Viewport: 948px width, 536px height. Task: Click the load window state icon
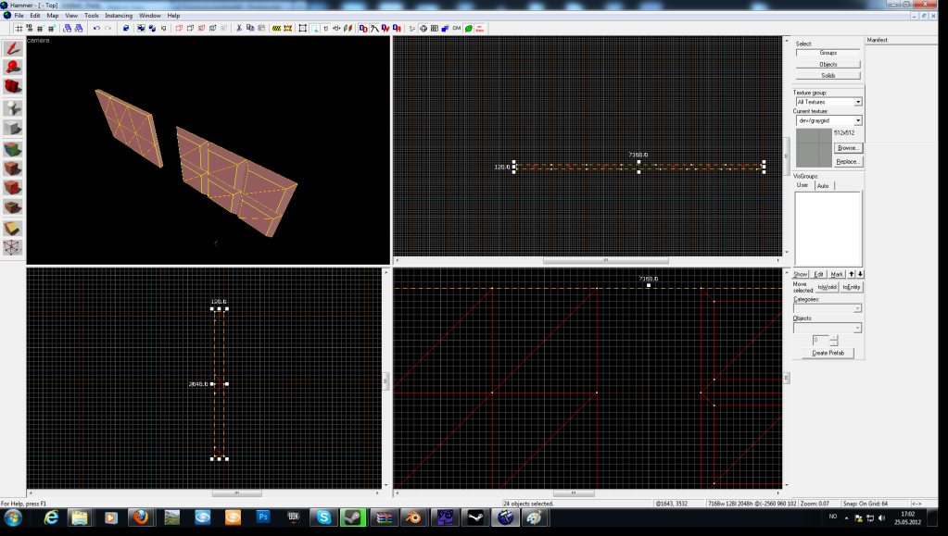[x=67, y=29]
